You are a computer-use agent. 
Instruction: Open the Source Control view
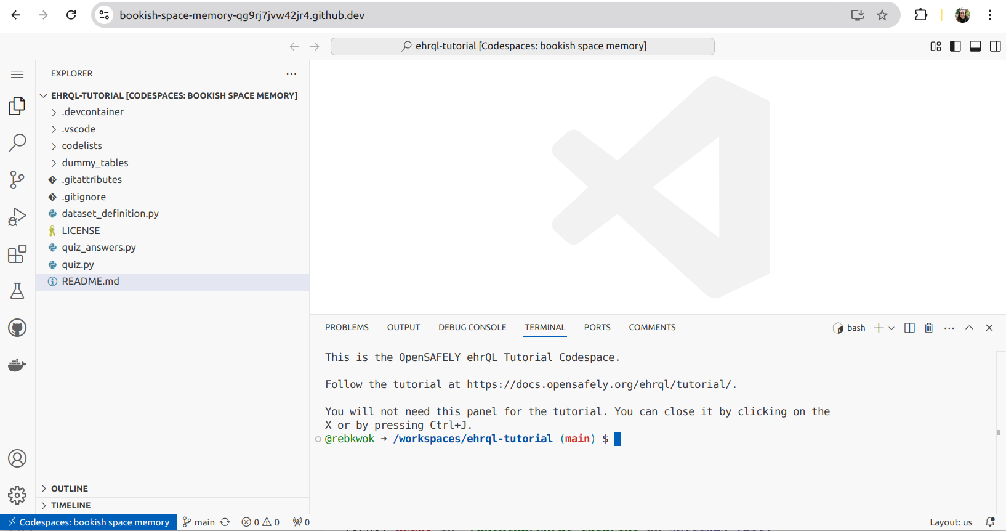17,180
